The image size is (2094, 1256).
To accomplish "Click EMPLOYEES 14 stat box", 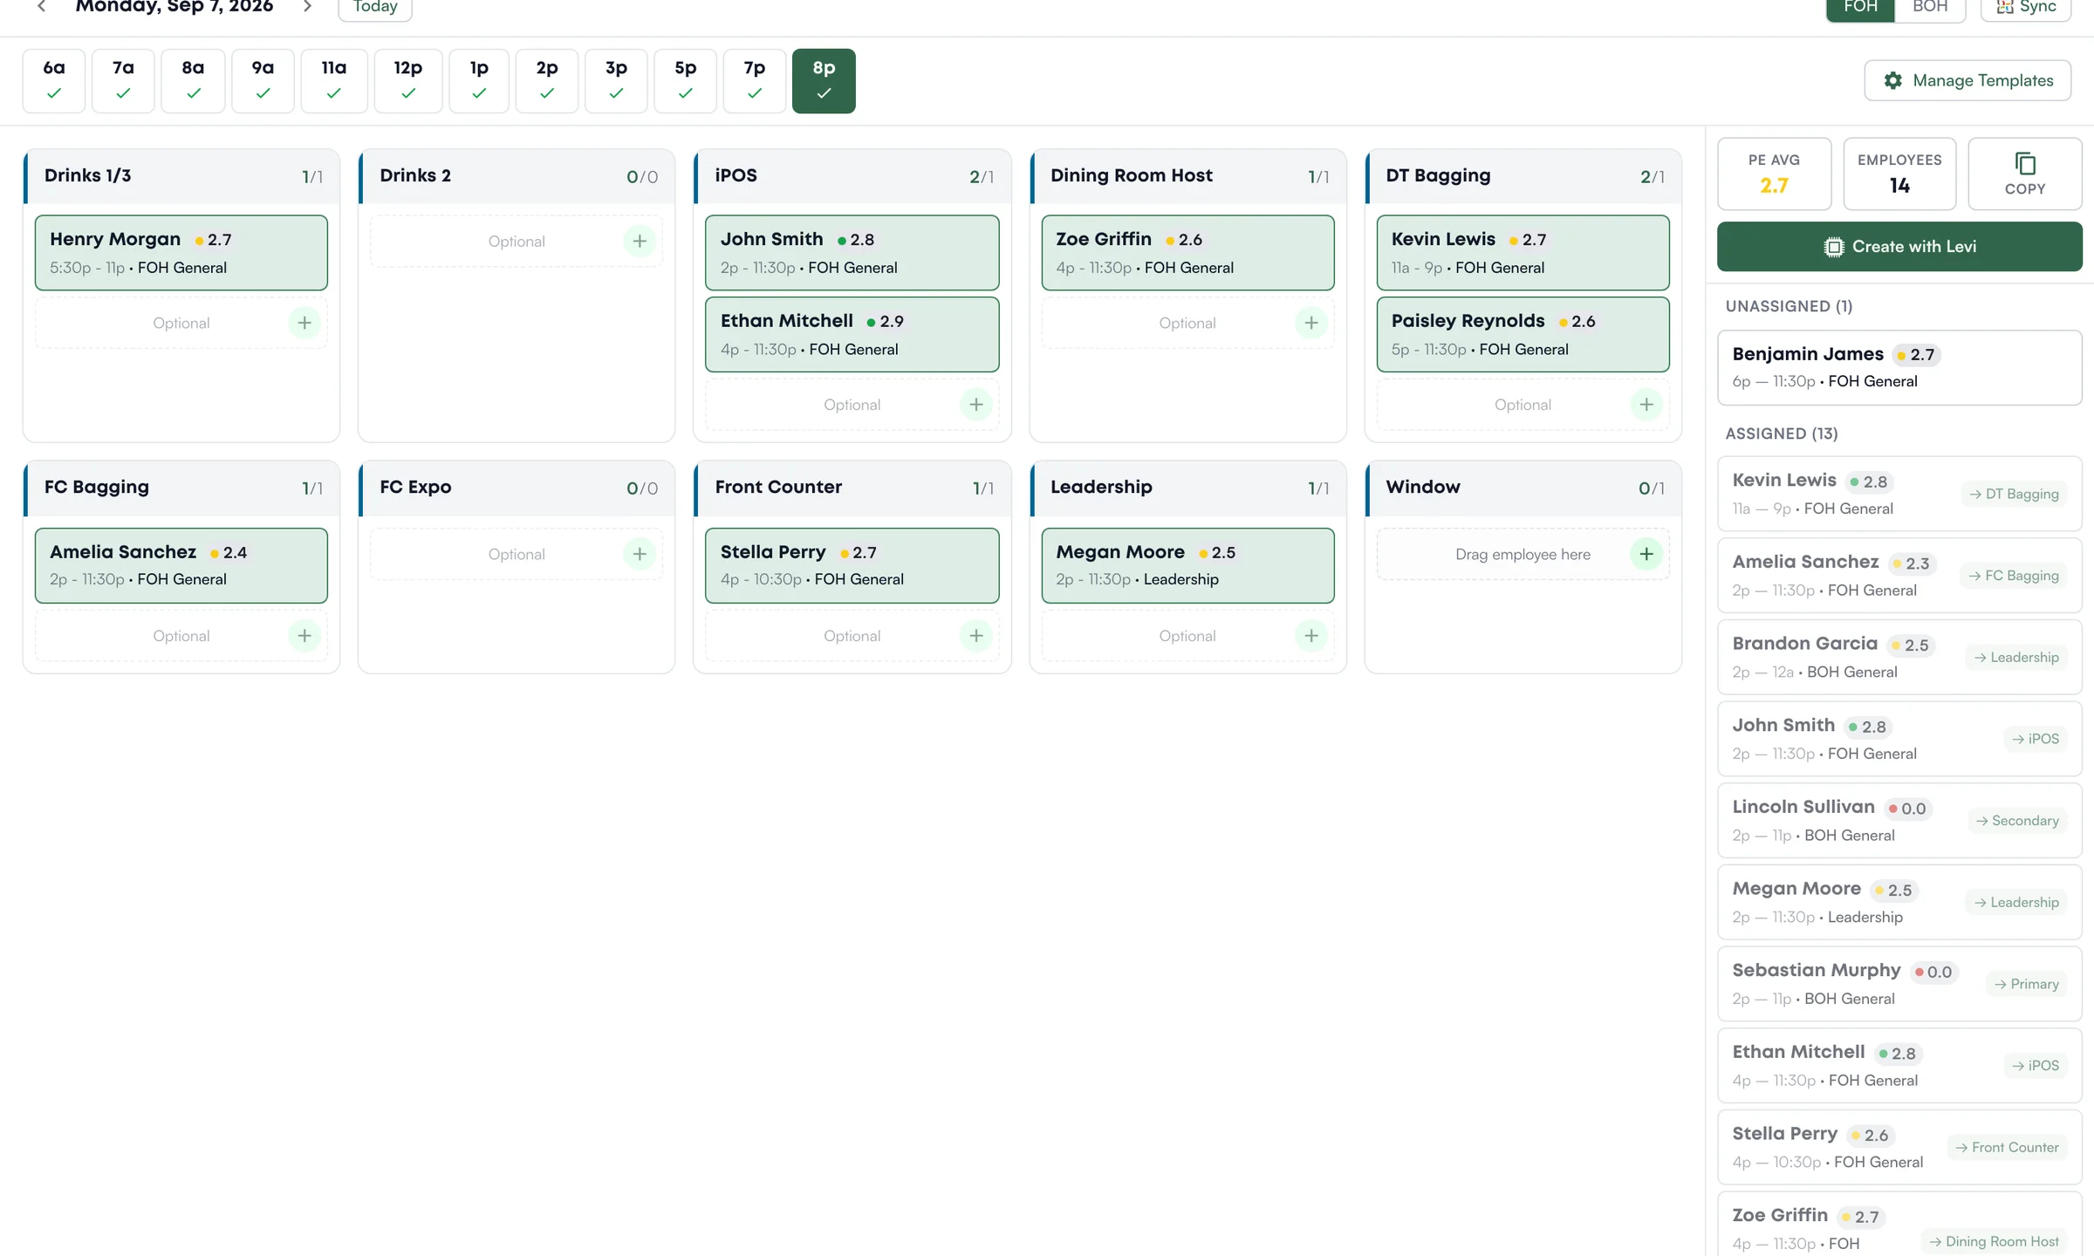I will click(x=1899, y=174).
